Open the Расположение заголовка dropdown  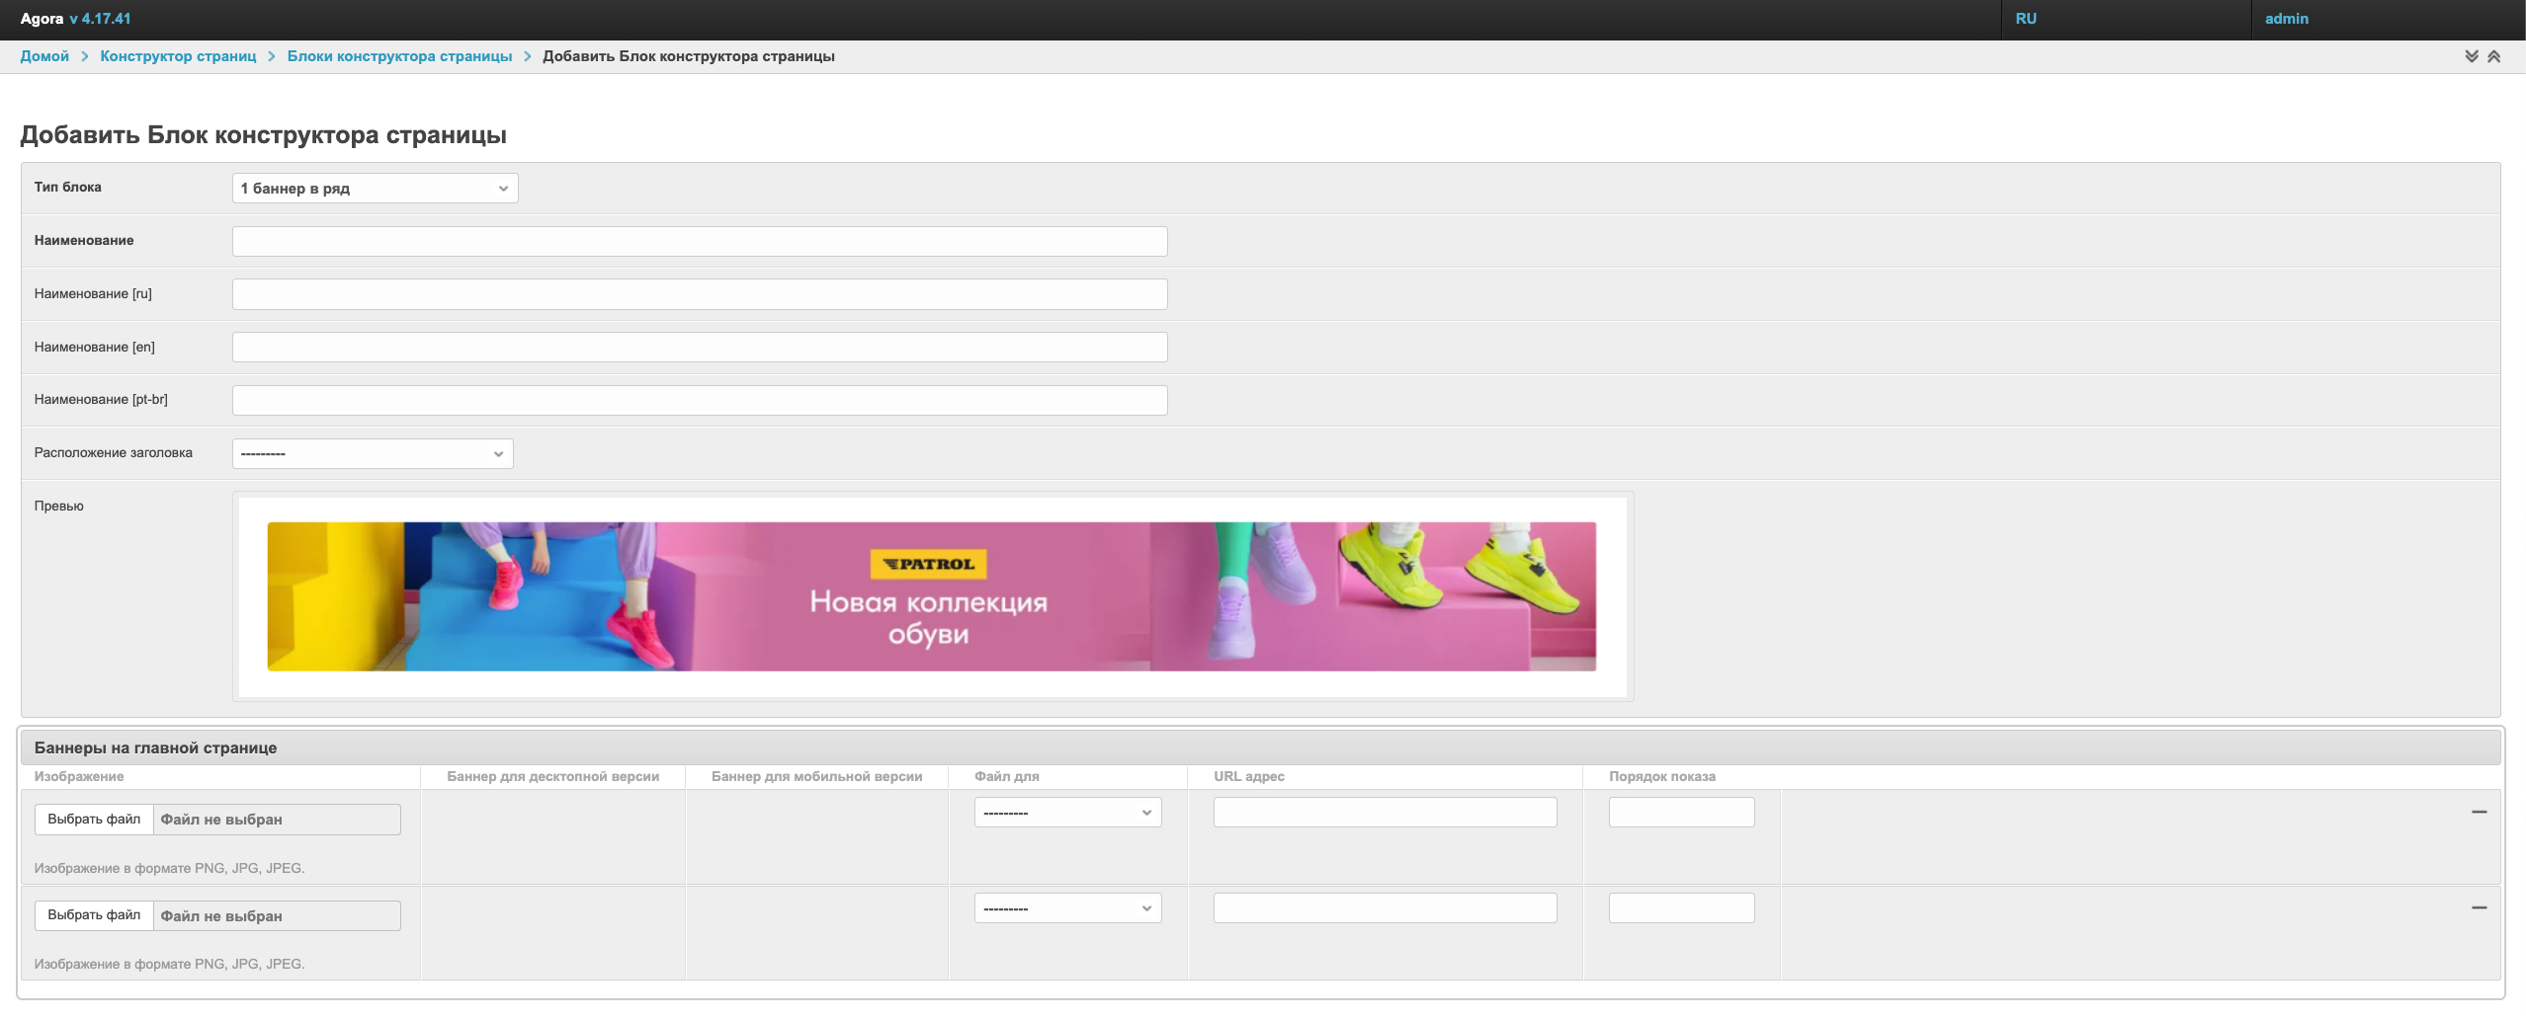click(373, 453)
